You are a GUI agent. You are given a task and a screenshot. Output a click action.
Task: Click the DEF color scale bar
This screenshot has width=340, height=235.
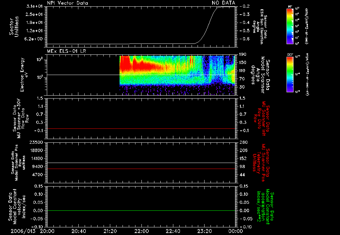[x=290, y=74]
